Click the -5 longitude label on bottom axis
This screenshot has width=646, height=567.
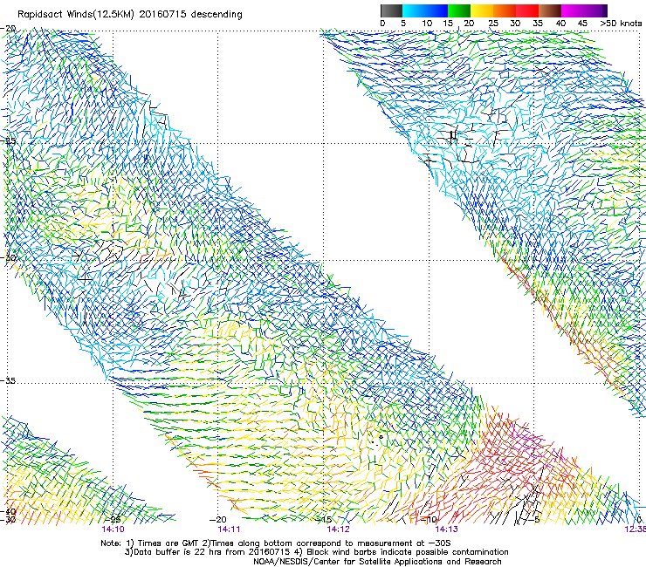coord(534,520)
